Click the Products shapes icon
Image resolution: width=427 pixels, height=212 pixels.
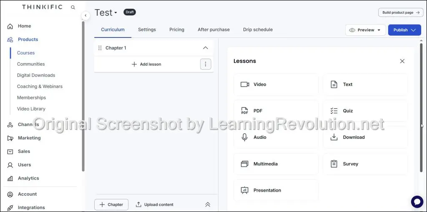pyautogui.click(x=10, y=39)
